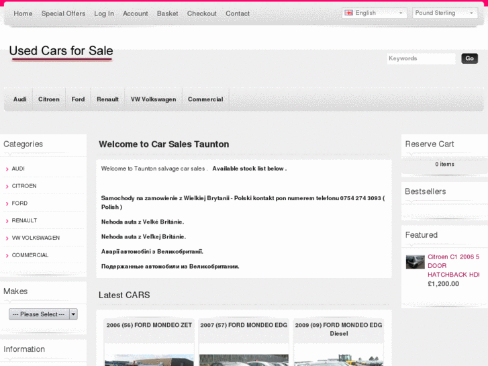Go to the Checkout page
This screenshot has height=366, width=488.
(x=201, y=13)
